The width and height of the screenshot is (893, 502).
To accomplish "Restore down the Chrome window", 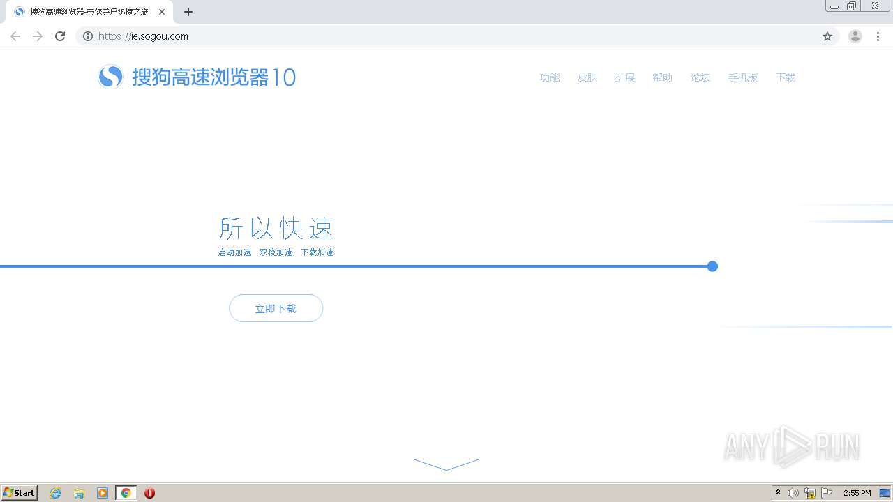I will pyautogui.click(x=852, y=6).
